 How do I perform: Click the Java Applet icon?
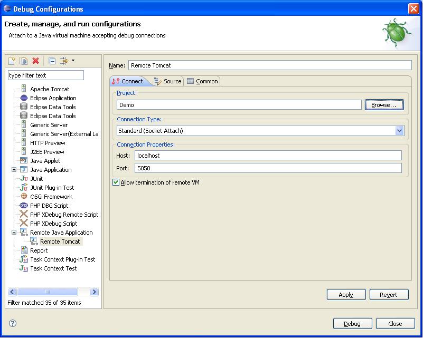[24, 160]
